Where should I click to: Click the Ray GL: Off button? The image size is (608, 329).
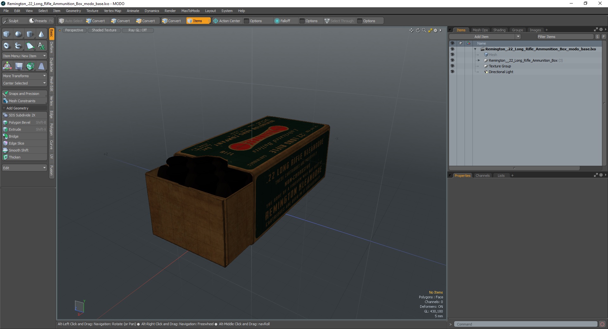click(x=138, y=30)
